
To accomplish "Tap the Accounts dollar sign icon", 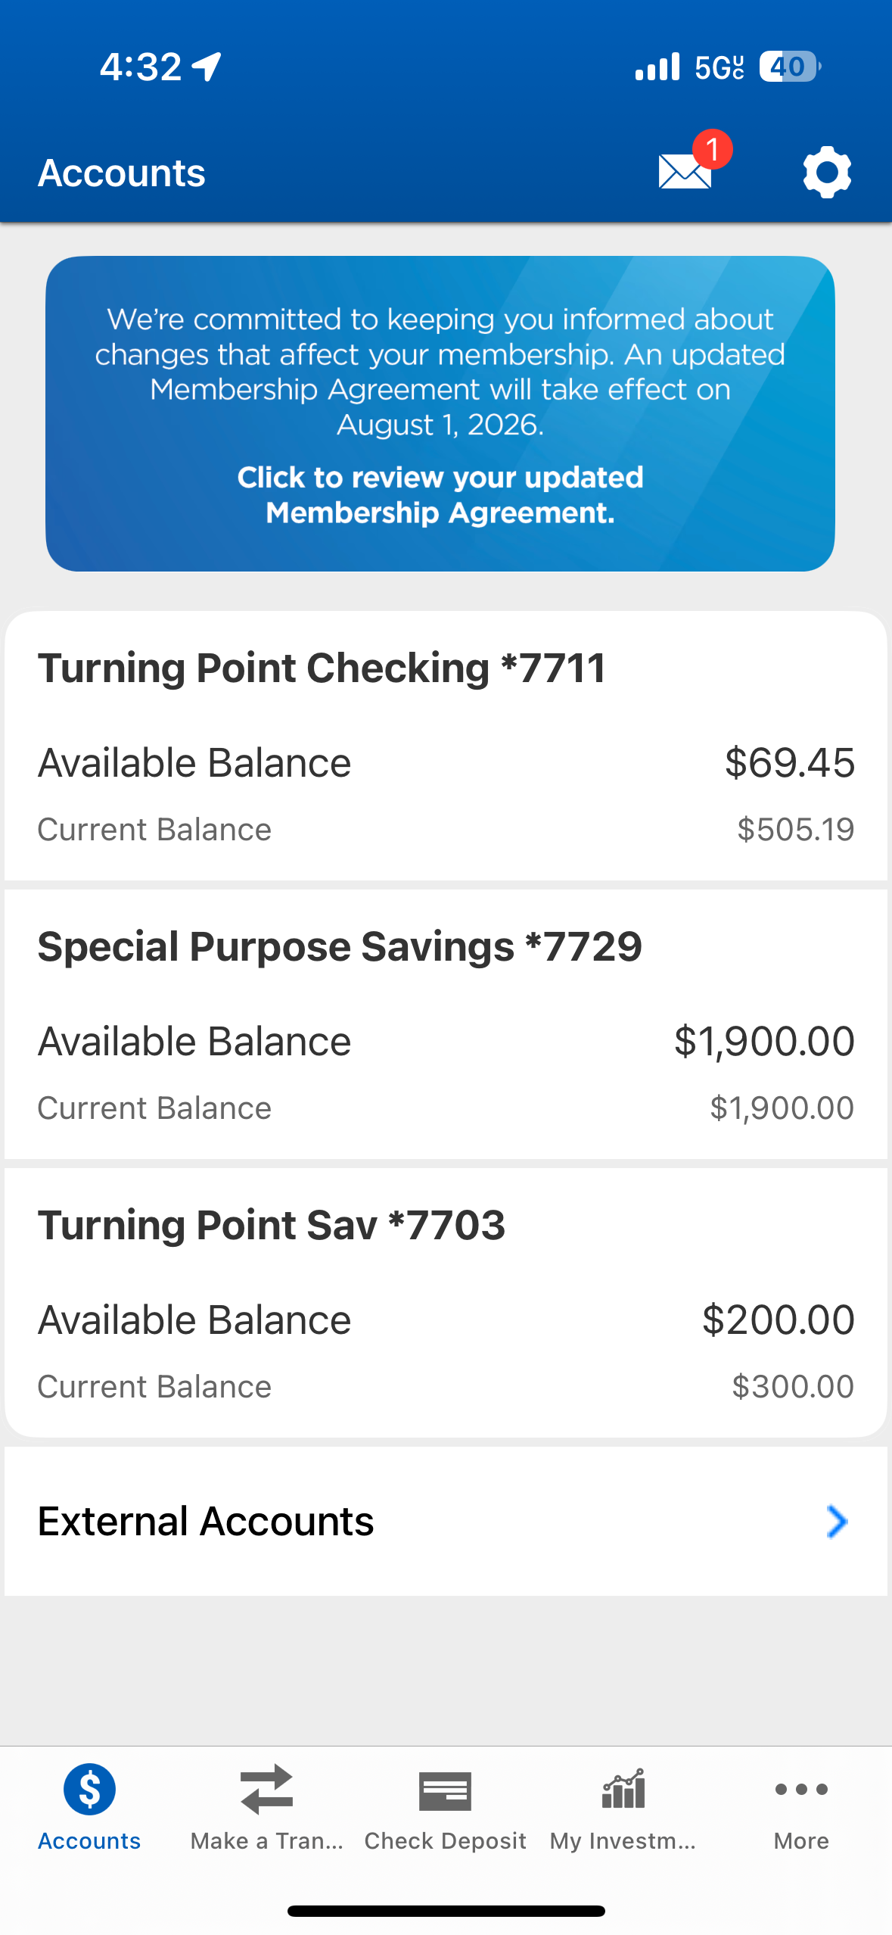I will pyautogui.click(x=89, y=1790).
